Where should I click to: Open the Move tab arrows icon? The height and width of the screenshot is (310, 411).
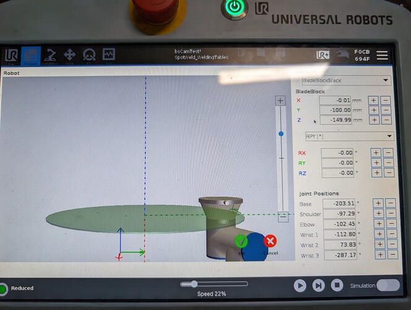point(69,56)
